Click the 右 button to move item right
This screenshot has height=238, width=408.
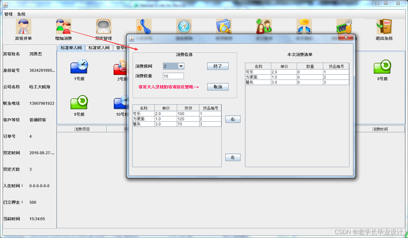coord(233,119)
